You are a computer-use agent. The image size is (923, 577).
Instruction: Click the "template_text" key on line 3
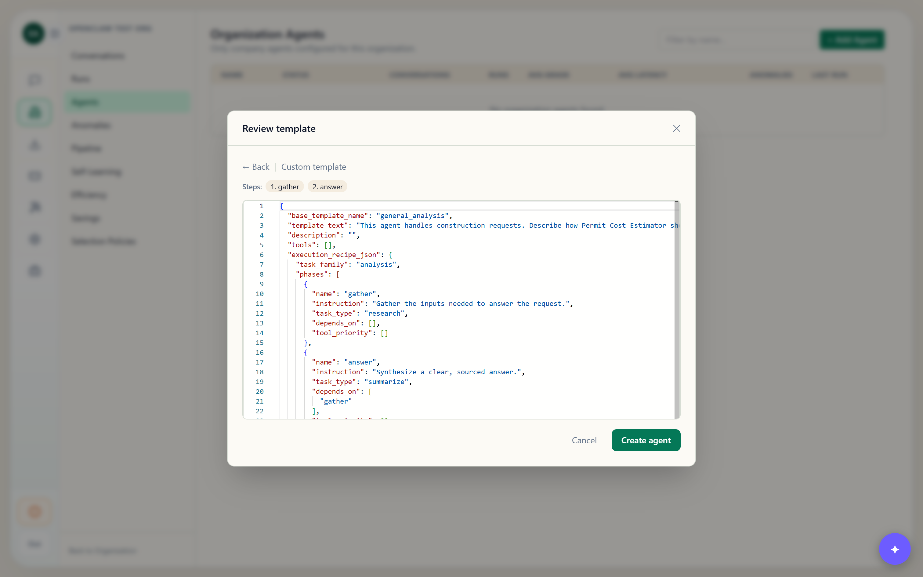point(318,226)
